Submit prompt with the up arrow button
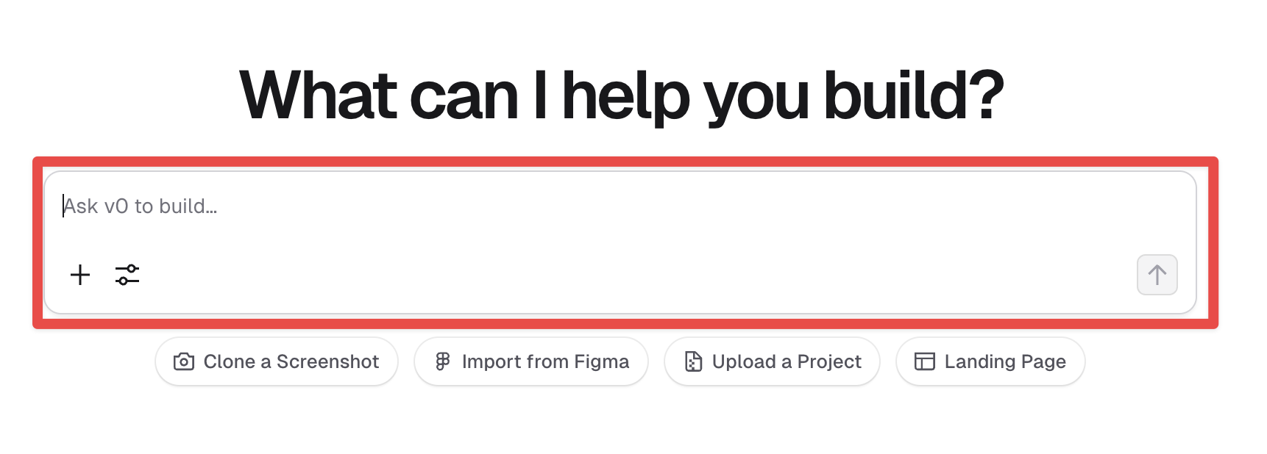Viewport: 1267px width, 454px height. [x=1157, y=275]
